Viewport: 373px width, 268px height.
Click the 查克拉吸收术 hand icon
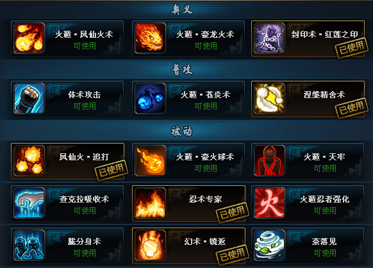29,203
